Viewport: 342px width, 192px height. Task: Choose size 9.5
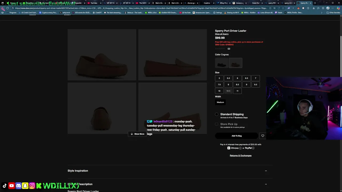(255, 85)
